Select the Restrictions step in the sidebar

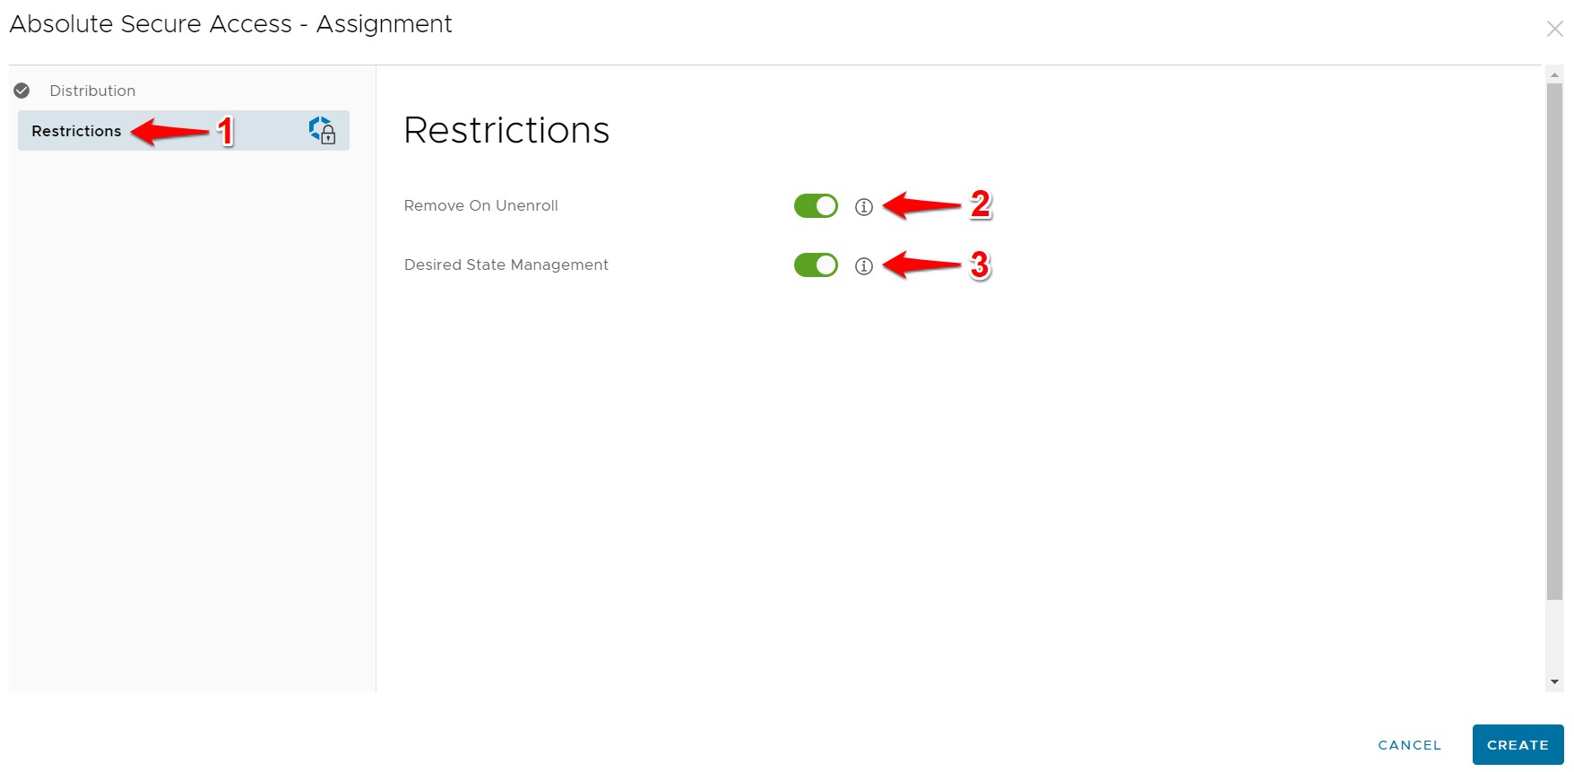76,131
